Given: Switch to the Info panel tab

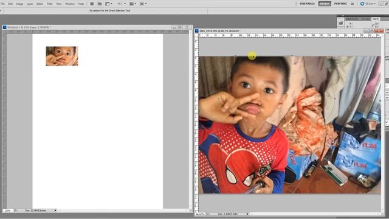Looking at the screenshot, I should click(x=376, y=19).
